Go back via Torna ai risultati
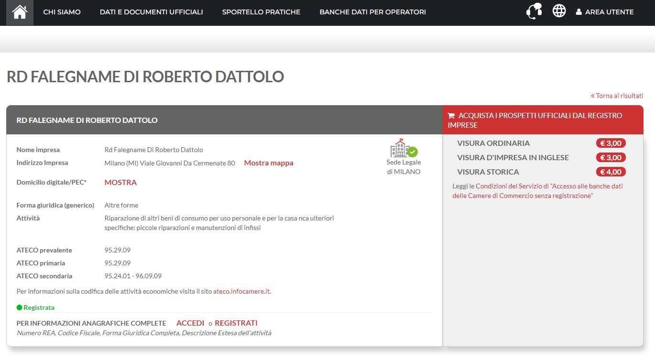The width and height of the screenshot is (655, 362). tap(617, 96)
